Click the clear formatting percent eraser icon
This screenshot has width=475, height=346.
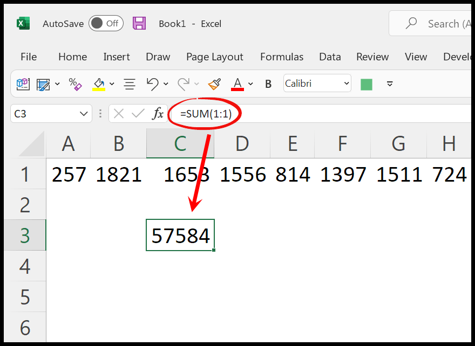75,84
